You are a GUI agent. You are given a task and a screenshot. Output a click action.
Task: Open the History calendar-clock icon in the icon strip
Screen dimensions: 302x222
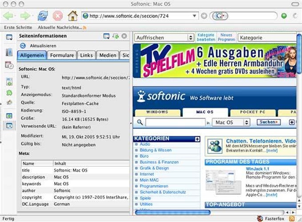(9, 65)
